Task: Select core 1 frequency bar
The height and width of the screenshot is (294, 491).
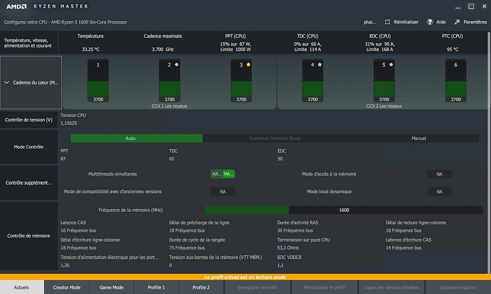Action: click(98, 81)
